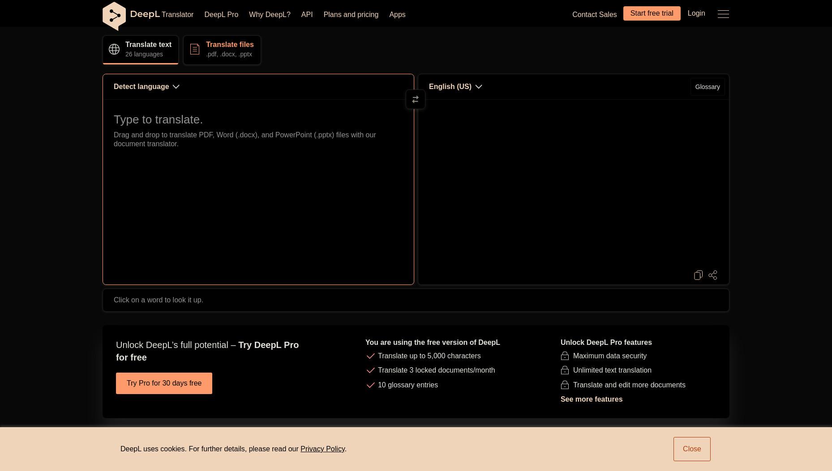Click the word lookup dictionary box
832x471 pixels.
tap(416, 300)
